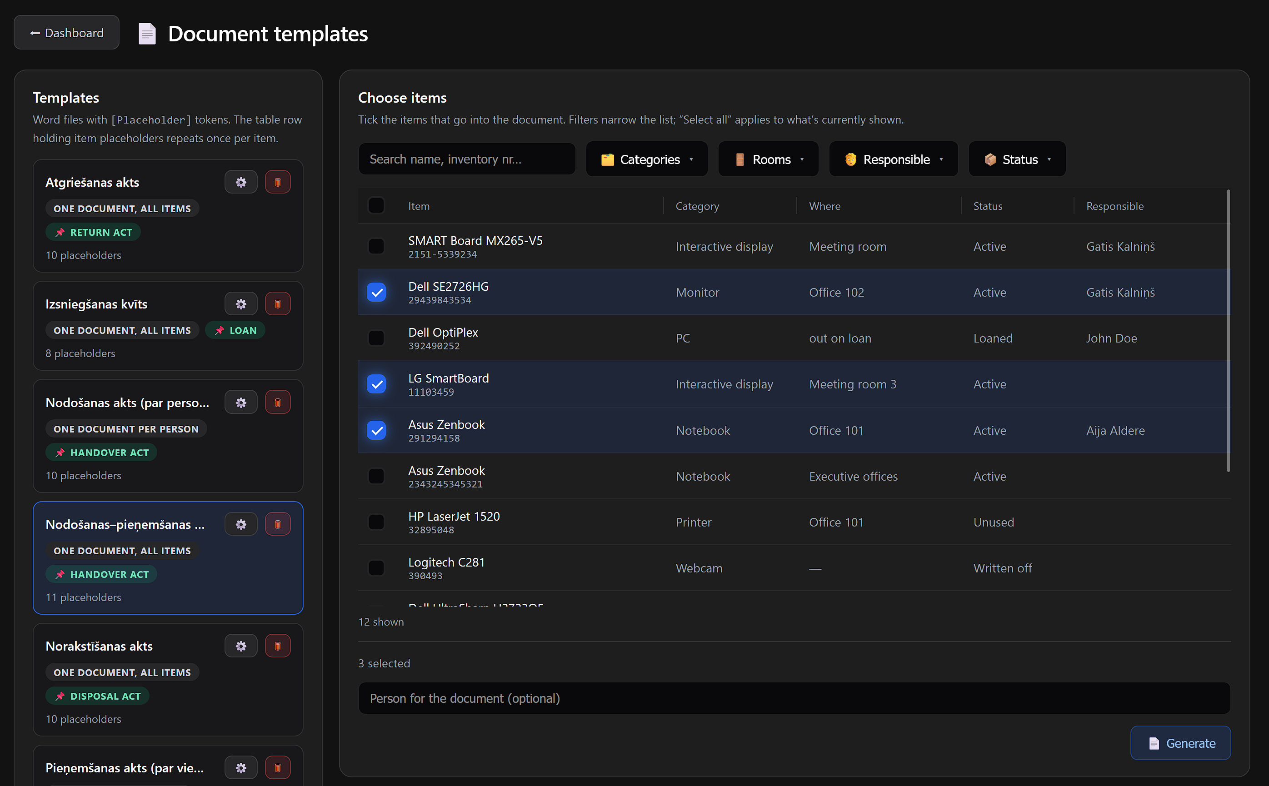
Task: Open settings for Pieņemšanas akts (par vie...)
Action: pos(241,767)
